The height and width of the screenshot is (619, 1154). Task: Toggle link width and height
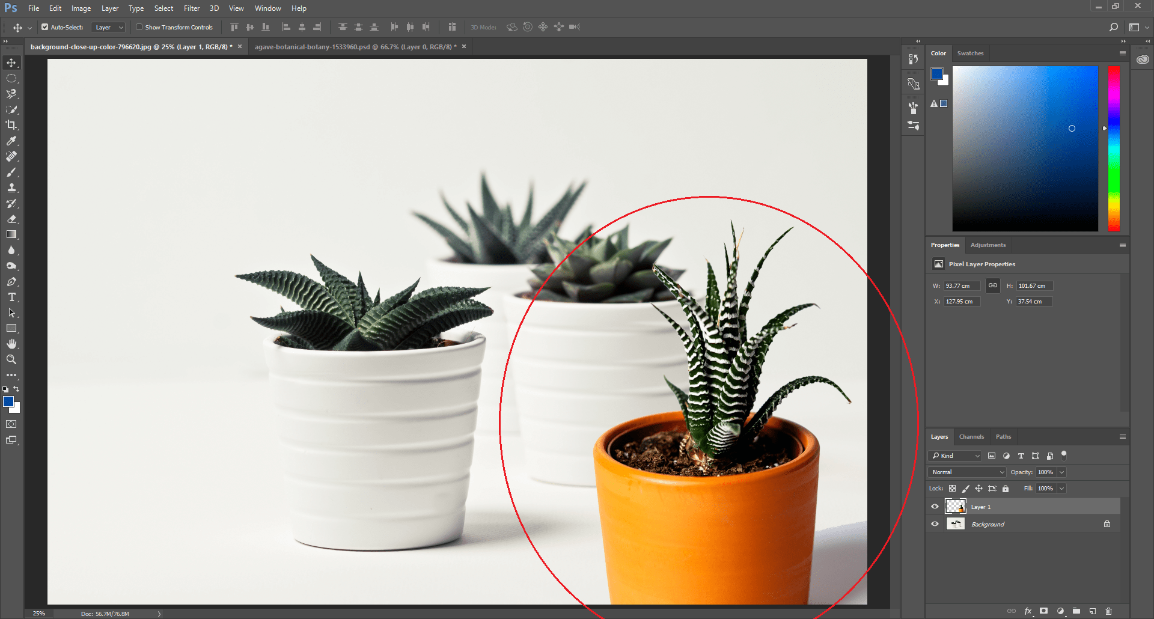point(993,285)
